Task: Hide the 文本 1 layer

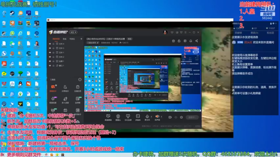Action: [50, 53]
